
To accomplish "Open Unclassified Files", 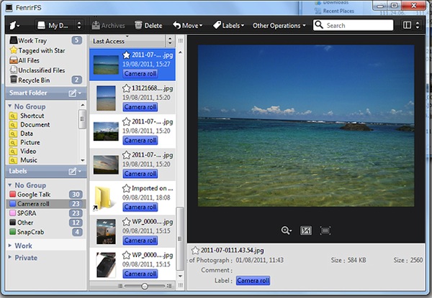I will point(37,70).
